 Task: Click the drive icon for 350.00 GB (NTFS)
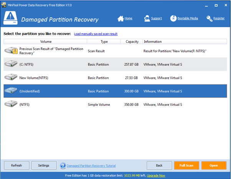tap(11, 104)
